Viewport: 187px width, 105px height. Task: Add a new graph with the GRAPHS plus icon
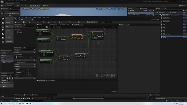pos(35,52)
